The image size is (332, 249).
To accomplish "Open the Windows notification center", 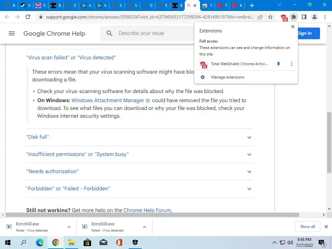I will pyautogui.click(x=321, y=243).
